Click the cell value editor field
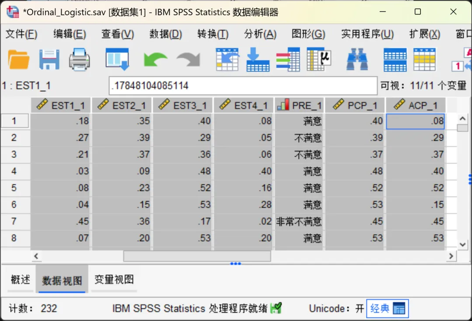 tap(243, 85)
